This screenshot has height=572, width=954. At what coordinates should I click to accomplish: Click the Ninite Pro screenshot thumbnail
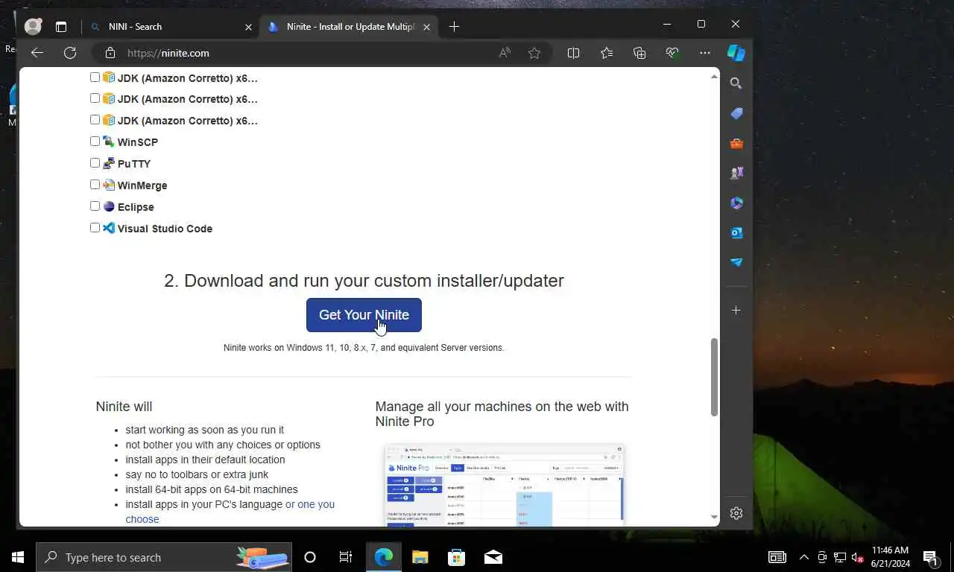[504, 485]
